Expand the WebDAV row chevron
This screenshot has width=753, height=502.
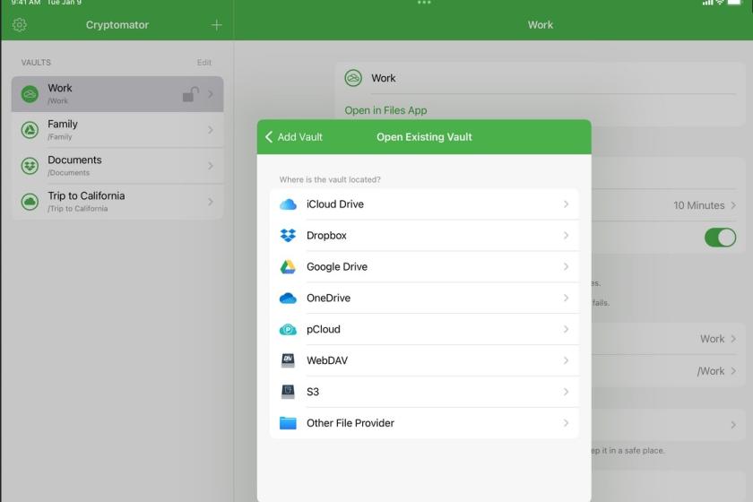(567, 360)
